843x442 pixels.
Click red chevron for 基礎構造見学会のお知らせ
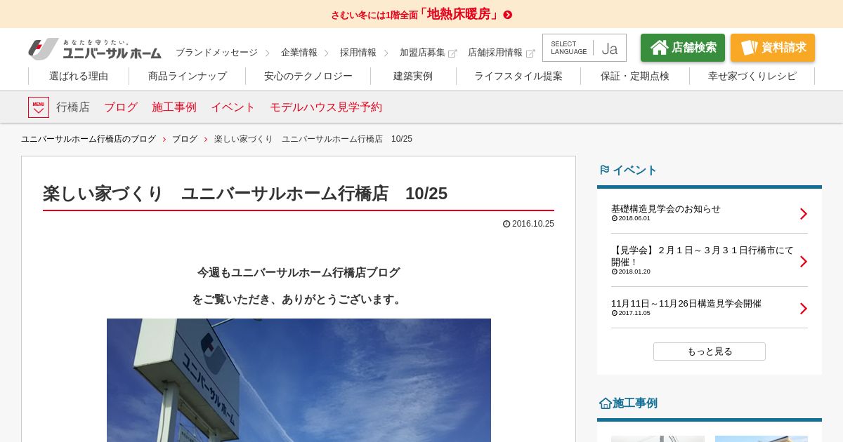coord(804,214)
